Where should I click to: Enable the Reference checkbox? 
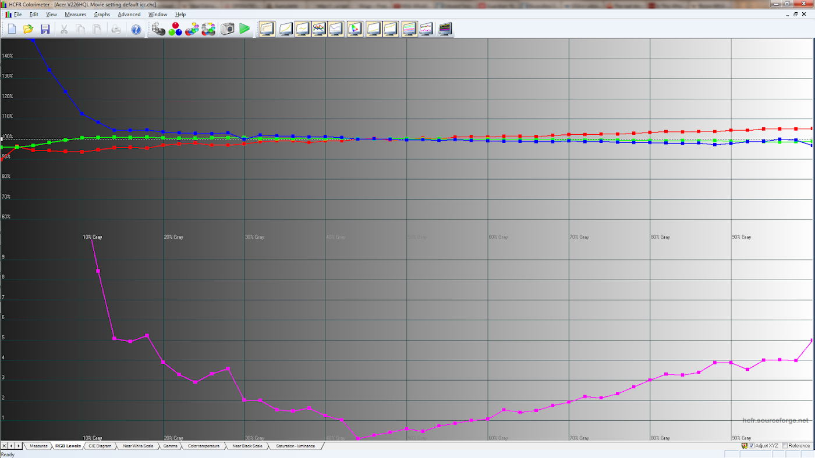tap(785, 446)
